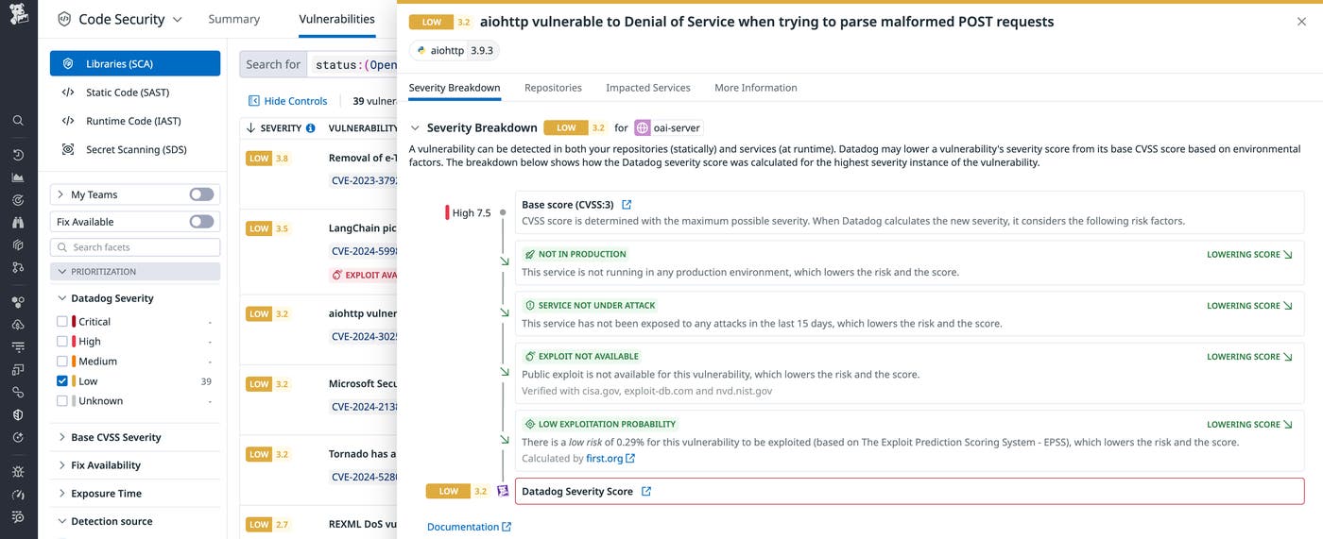Image resolution: width=1323 pixels, height=539 pixels.
Task: Click the status:(Open search query field
Action: (353, 64)
